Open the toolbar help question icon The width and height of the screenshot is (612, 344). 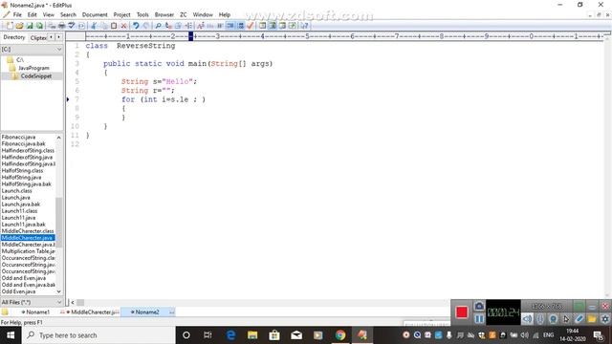(x=304, y=26)
